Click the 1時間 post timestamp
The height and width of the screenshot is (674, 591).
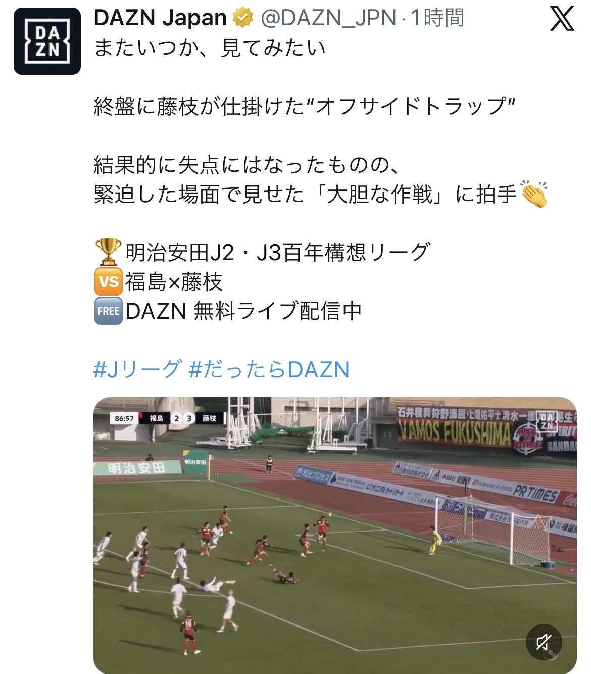(437, 18)
